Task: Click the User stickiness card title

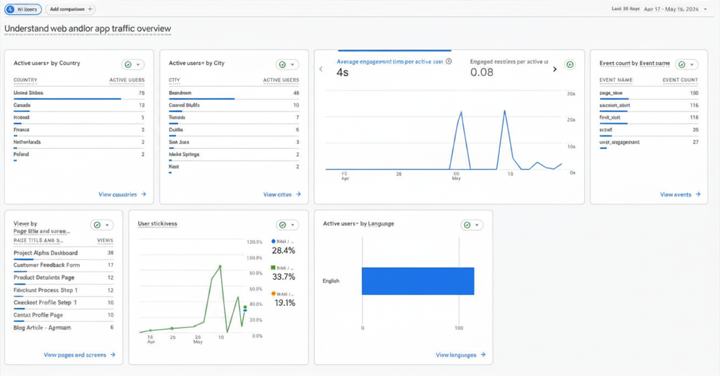Action: click(x=158, y=223)
